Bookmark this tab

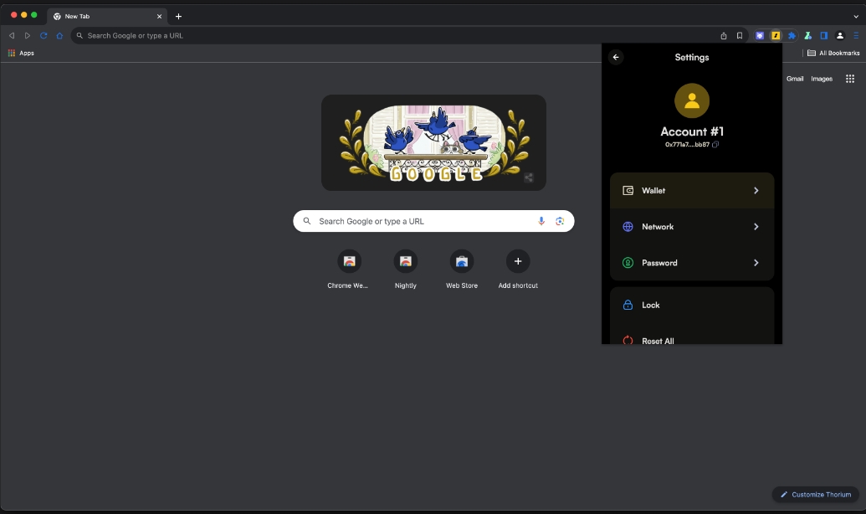tap(740, 35)
